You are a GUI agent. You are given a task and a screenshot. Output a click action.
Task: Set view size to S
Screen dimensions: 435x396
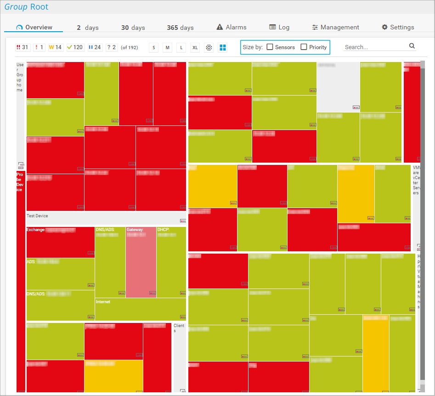pyautogui.click(x=154, y=47)
